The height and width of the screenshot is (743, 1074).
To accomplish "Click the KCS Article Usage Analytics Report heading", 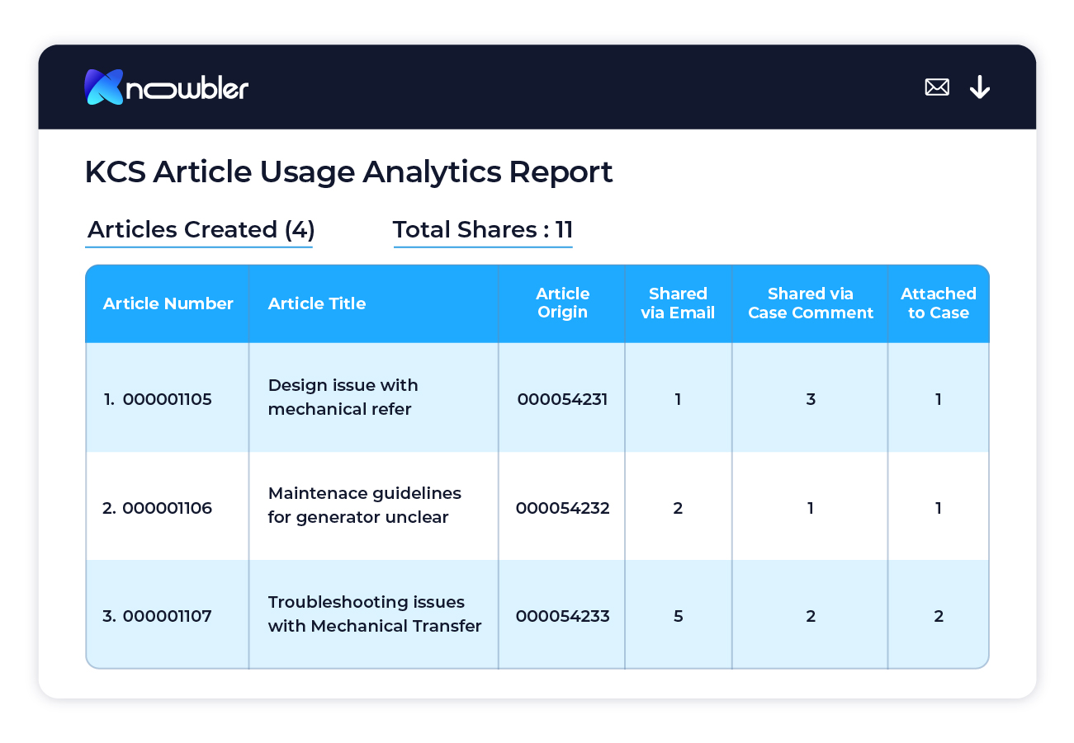I will tap(349, 172).
